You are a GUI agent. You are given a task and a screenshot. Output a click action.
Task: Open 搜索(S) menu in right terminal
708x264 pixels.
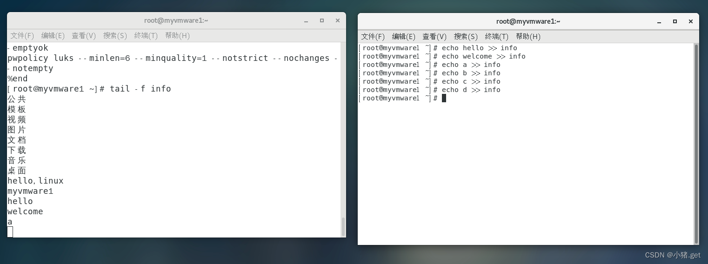pos(466,36)
